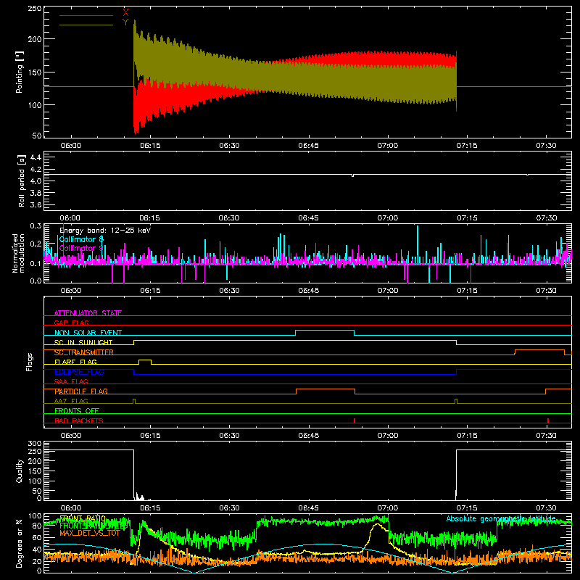Click "06:15" time label under Pointing plot

coord(150,146)
